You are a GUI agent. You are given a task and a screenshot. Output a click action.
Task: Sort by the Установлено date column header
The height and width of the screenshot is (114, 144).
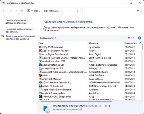pos(131,43)
